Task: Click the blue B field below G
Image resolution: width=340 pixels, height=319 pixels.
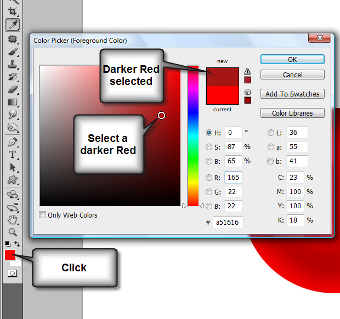Action: tap(233, 206)
